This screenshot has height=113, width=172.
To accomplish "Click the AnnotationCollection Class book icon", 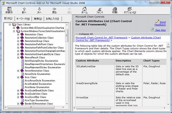I will (22, 38).
